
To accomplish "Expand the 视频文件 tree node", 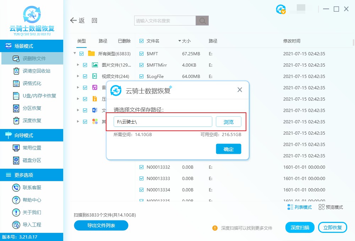I will [x=78, y=76].
